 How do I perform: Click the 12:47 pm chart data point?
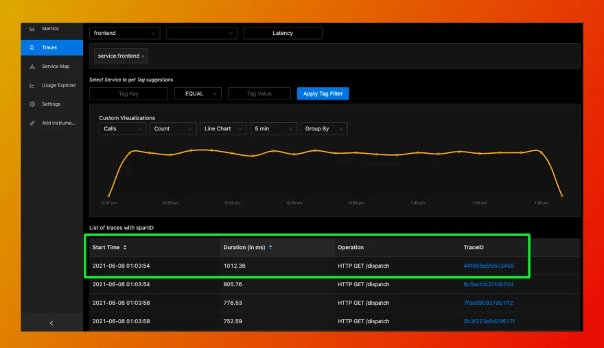(108, 196)
